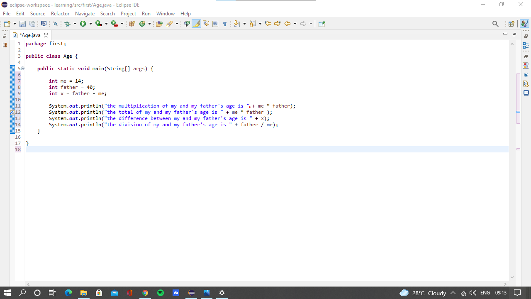This screenshot has height=299, width=531.
Task: Toggle Word Wrap toolbar button
Action: pyautogui.click(x=206, y=24)
